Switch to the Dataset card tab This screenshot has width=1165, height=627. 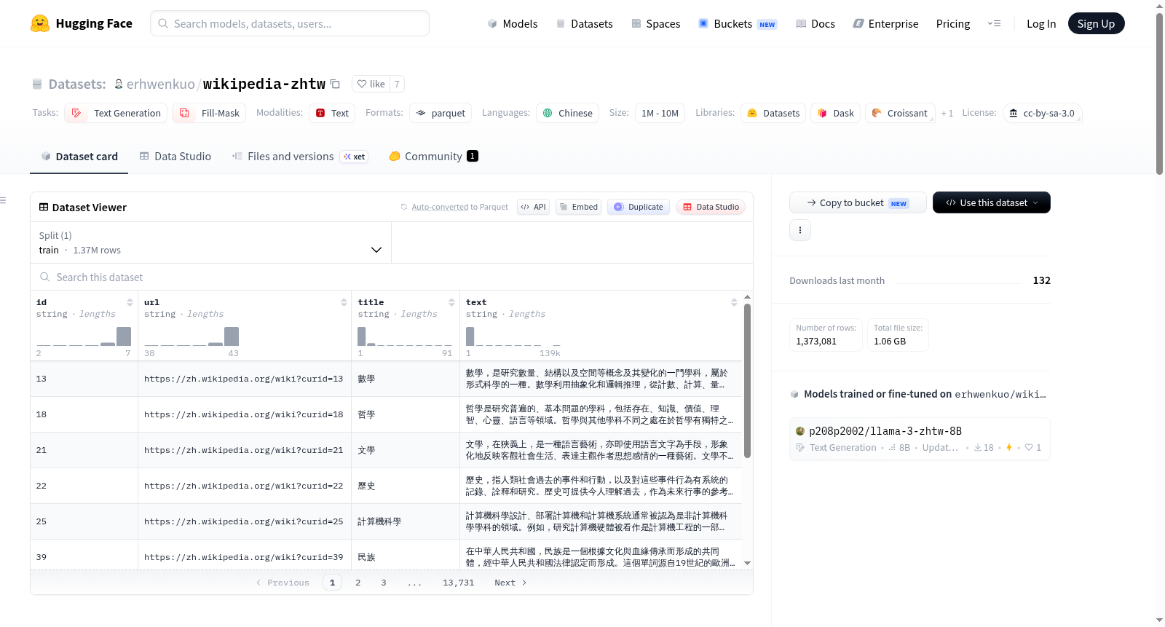point(79,156)
